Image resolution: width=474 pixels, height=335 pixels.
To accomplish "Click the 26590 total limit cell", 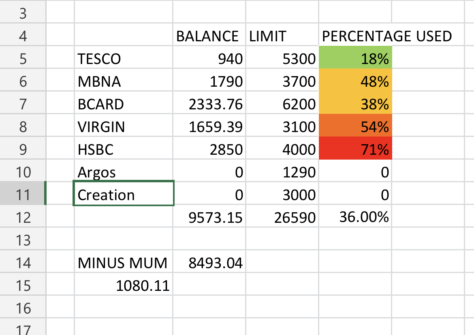I will pyautogui.click(x=282, y=216).
